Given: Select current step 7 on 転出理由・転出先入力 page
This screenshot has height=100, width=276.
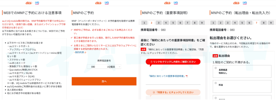Looking at the screenshot, I should [x=257, y=23].
